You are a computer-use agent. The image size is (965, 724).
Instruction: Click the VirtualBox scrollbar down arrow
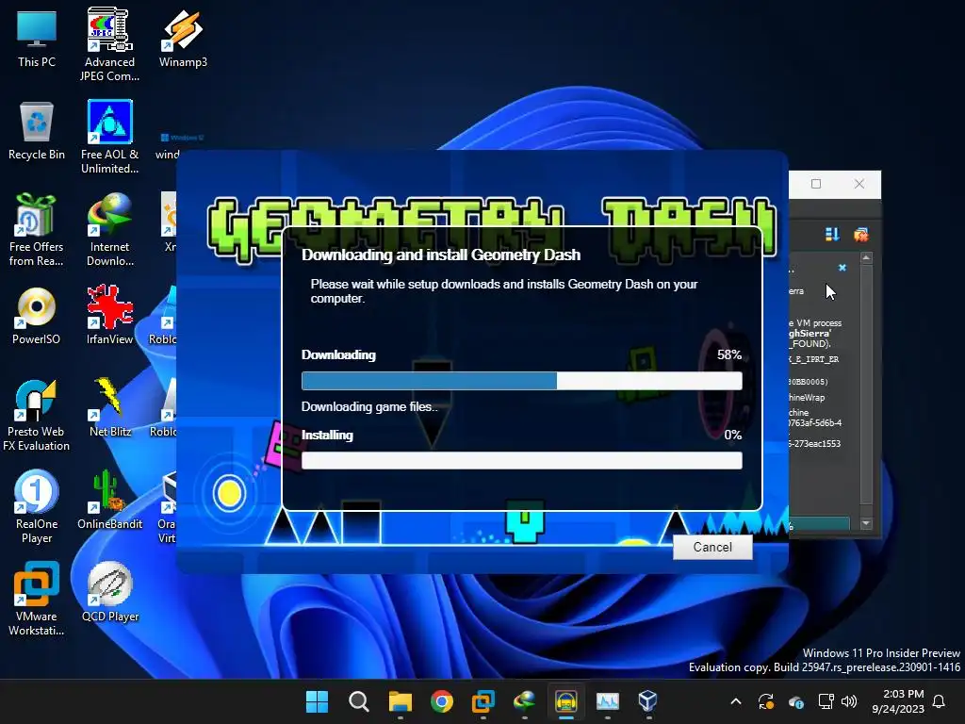coord(867,523)
